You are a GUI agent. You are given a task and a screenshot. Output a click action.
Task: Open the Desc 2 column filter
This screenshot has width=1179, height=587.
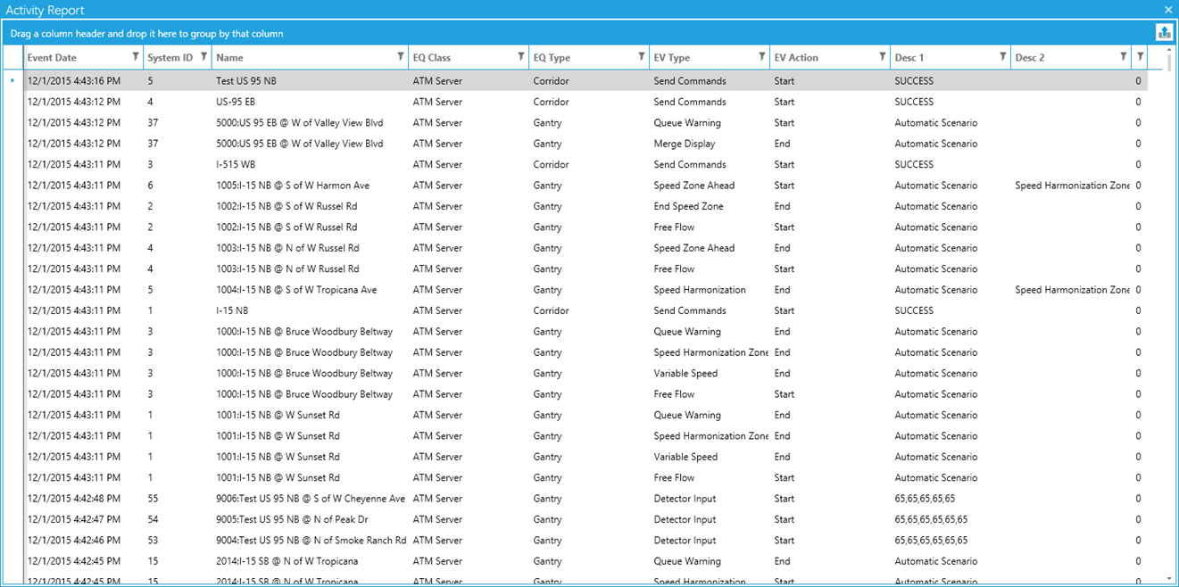tap(1124, 57)
